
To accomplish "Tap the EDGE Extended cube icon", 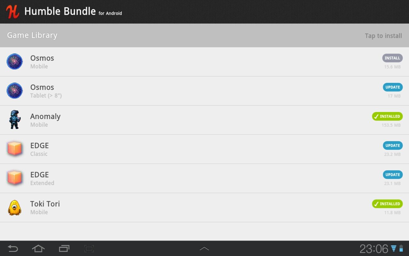I will click(15, 178).
